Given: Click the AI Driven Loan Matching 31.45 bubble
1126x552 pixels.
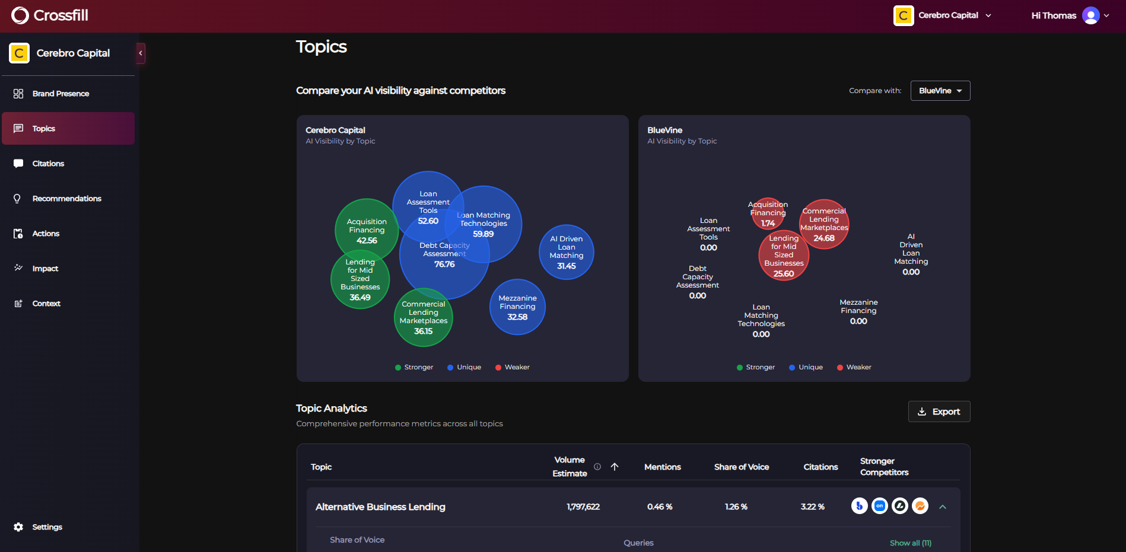Looking at the screenshot, I should coord(567,252).
